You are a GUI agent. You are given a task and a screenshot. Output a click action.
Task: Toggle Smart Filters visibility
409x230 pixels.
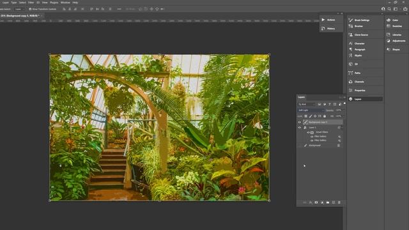[x=308, y=132]
